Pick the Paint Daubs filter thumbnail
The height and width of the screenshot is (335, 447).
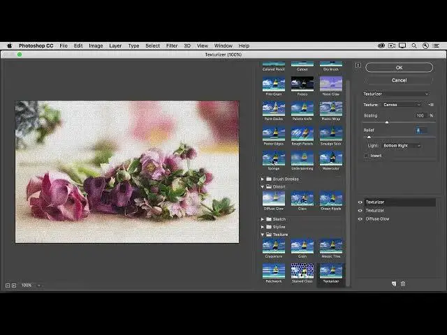273,110
